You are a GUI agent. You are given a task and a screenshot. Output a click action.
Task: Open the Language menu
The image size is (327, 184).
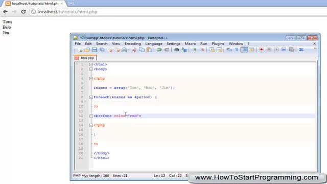(154, 43)
